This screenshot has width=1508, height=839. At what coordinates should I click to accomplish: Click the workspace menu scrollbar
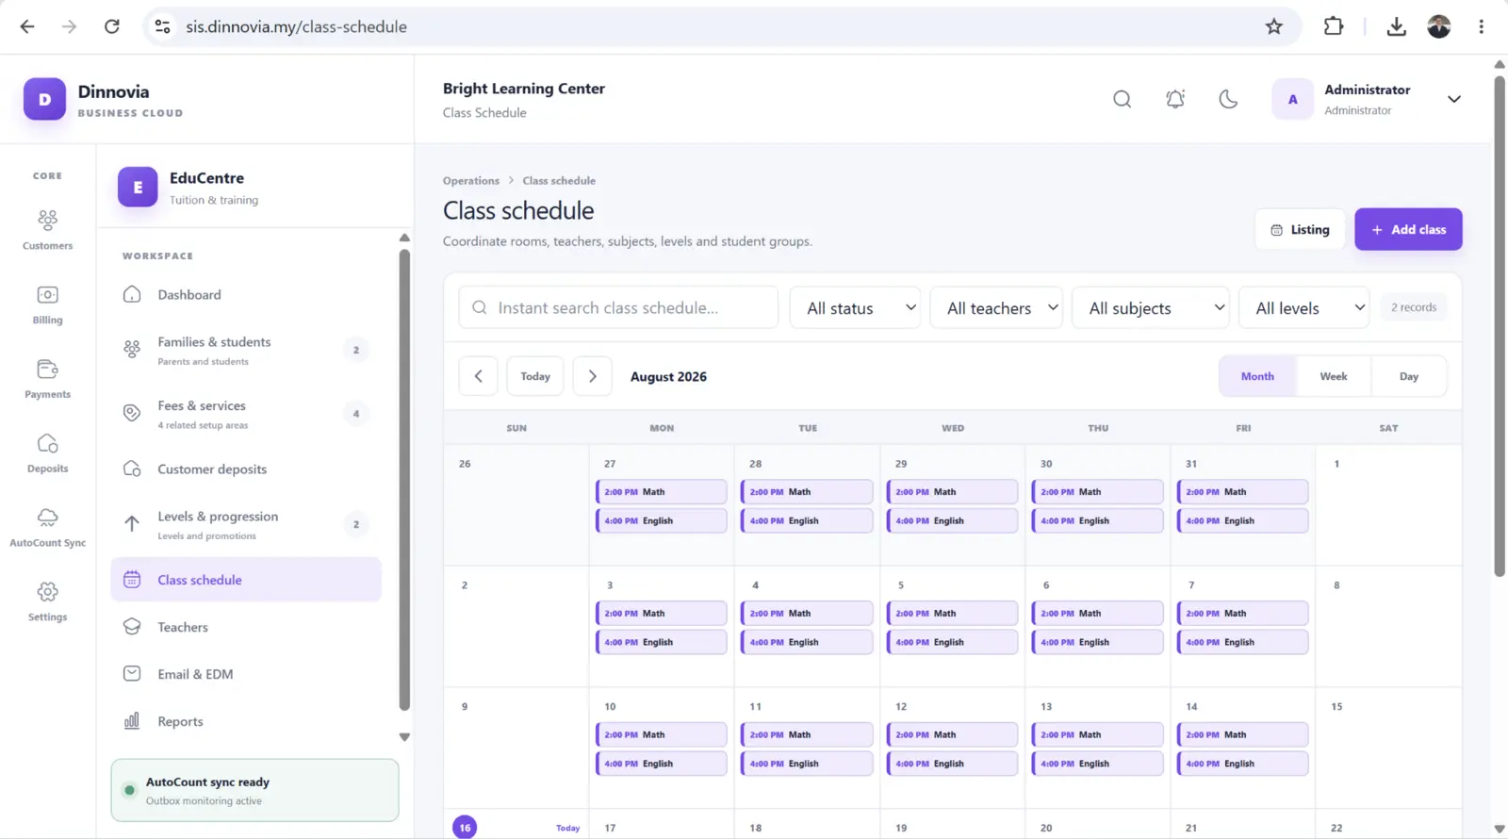(404, 479)
